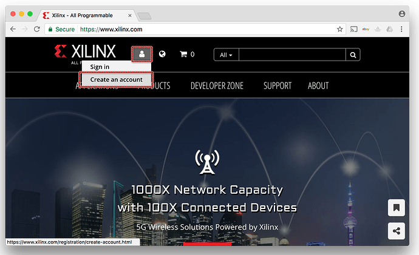Open the globe language selector
This screenshot has width=419, height=255.
coord(162,54)
